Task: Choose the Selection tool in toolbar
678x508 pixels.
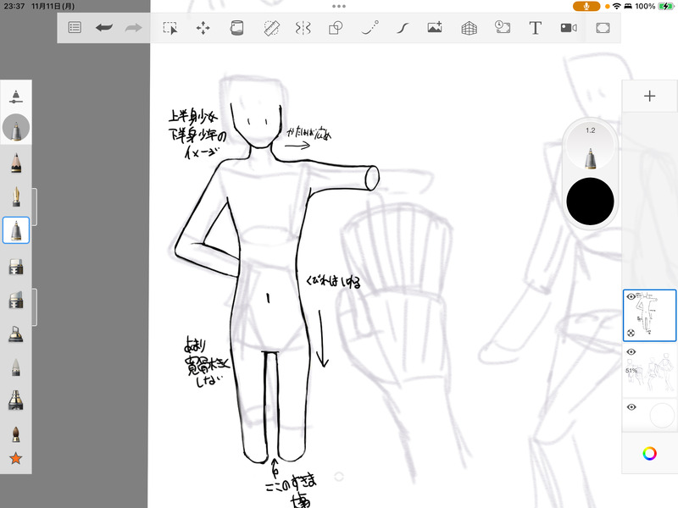Action: pos(170,28)
